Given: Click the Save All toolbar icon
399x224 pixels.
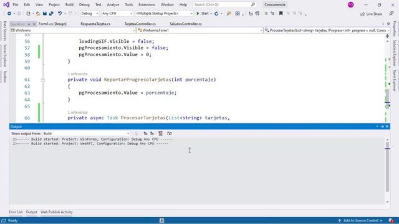Looking at the screenshot, I should 51,14.
